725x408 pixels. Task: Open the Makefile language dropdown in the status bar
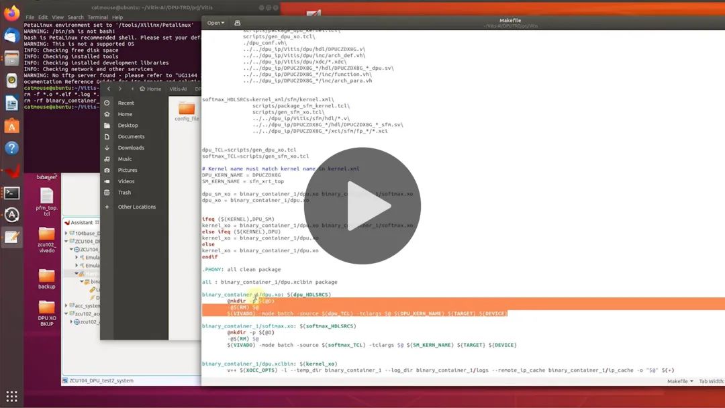(x=679, y=381)
